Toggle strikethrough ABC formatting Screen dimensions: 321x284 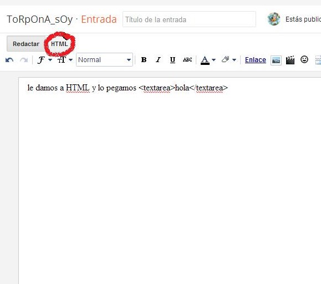click(187, 60)
